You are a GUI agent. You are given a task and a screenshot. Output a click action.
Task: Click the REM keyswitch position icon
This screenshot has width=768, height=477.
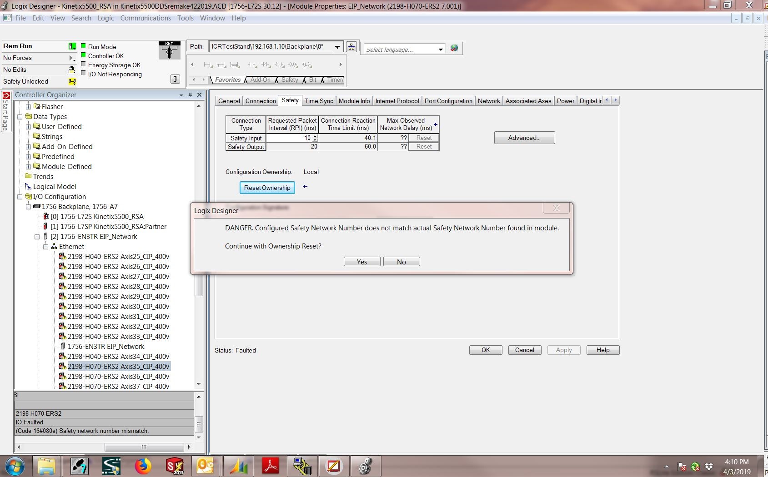pos(170,50)
